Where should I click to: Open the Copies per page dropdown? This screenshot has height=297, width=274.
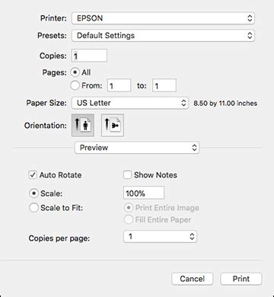(x=161, y=237)
